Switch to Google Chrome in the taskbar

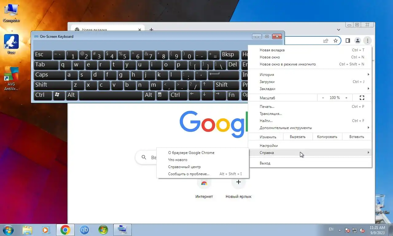point(65,230)
